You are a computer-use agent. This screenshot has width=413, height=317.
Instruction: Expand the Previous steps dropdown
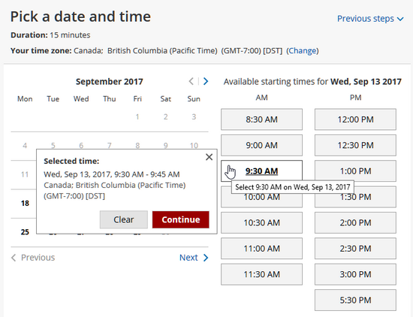pyautogui.click(x=370, y=19)
